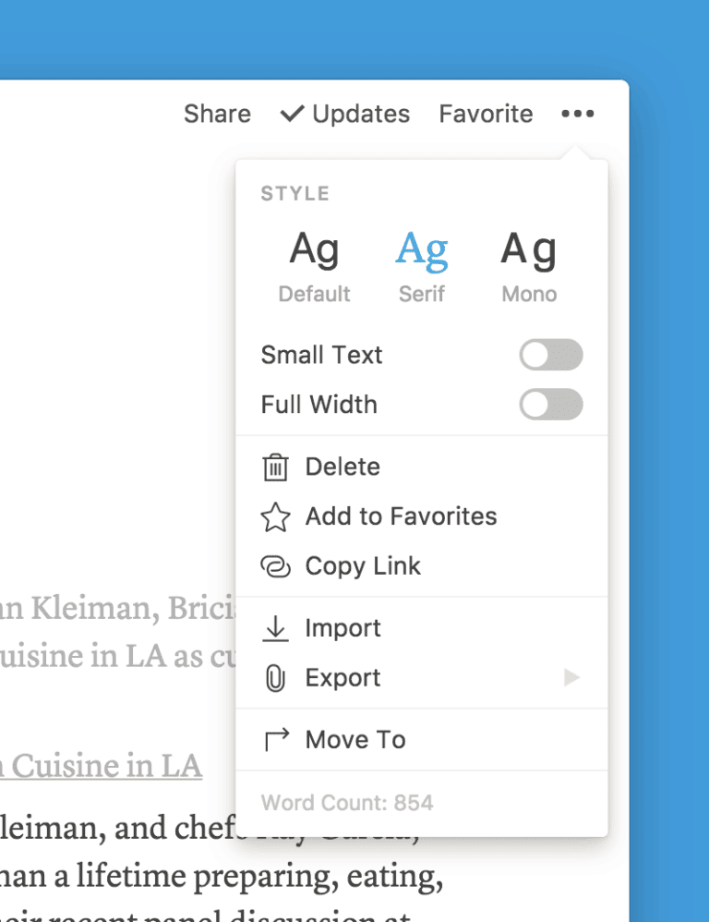Expand the Export submenu arrow
The height and width of the screenshot is (922, 709).
point(571,677)
